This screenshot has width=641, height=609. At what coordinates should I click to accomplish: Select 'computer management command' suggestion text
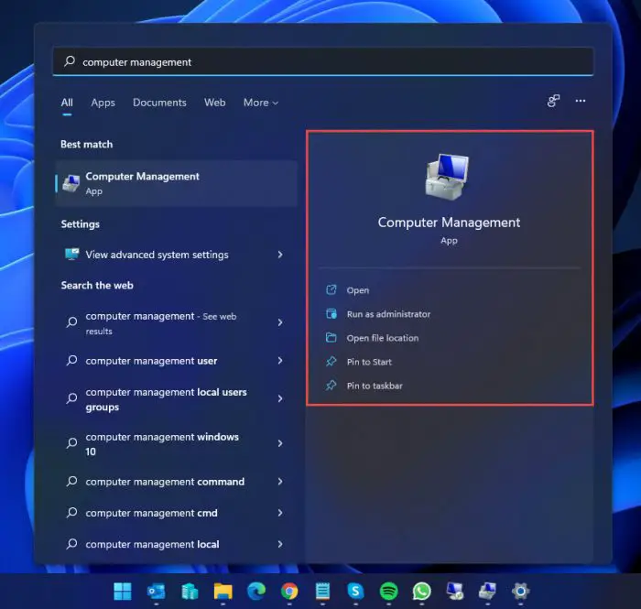[165, 482]
